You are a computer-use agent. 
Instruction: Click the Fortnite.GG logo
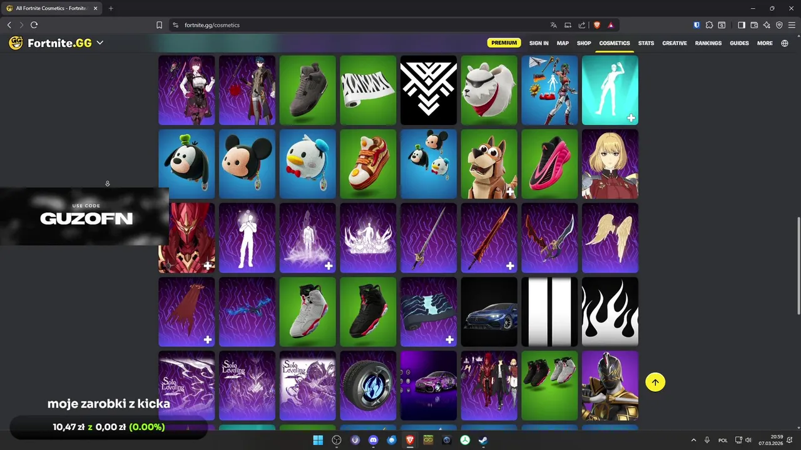pyautogui.click(x=50, y=43)
